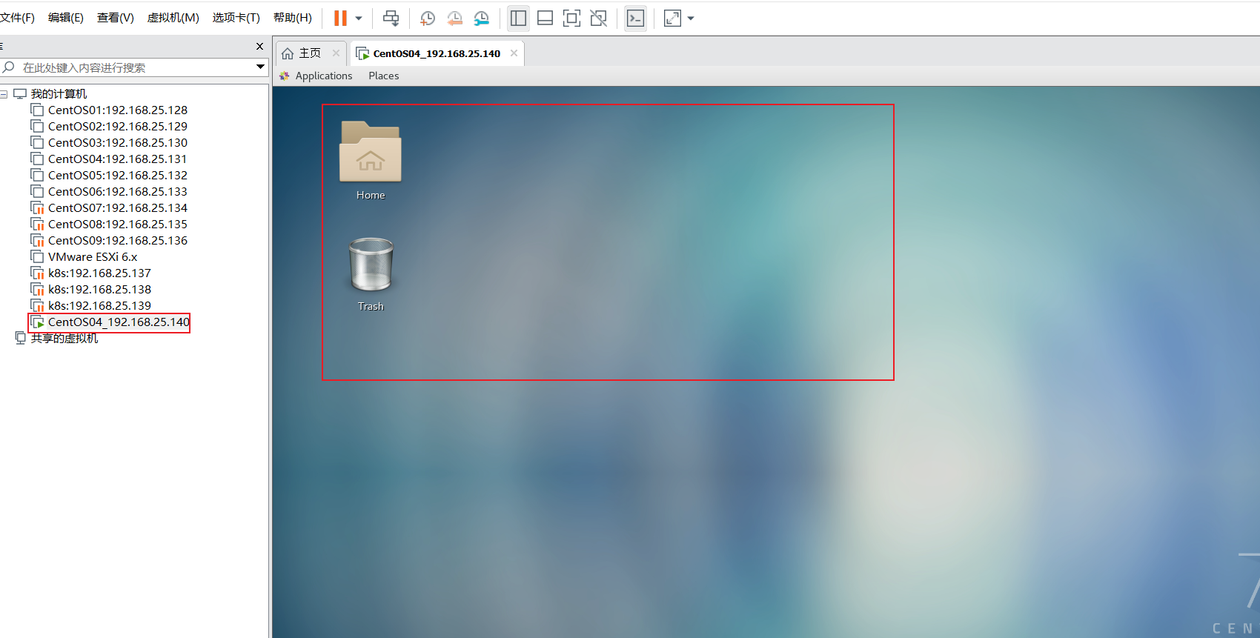The width and height of the screenshot is (1260, 638).
Task: Select CentOS05:192.168.25.132
Action: point(118,176)
